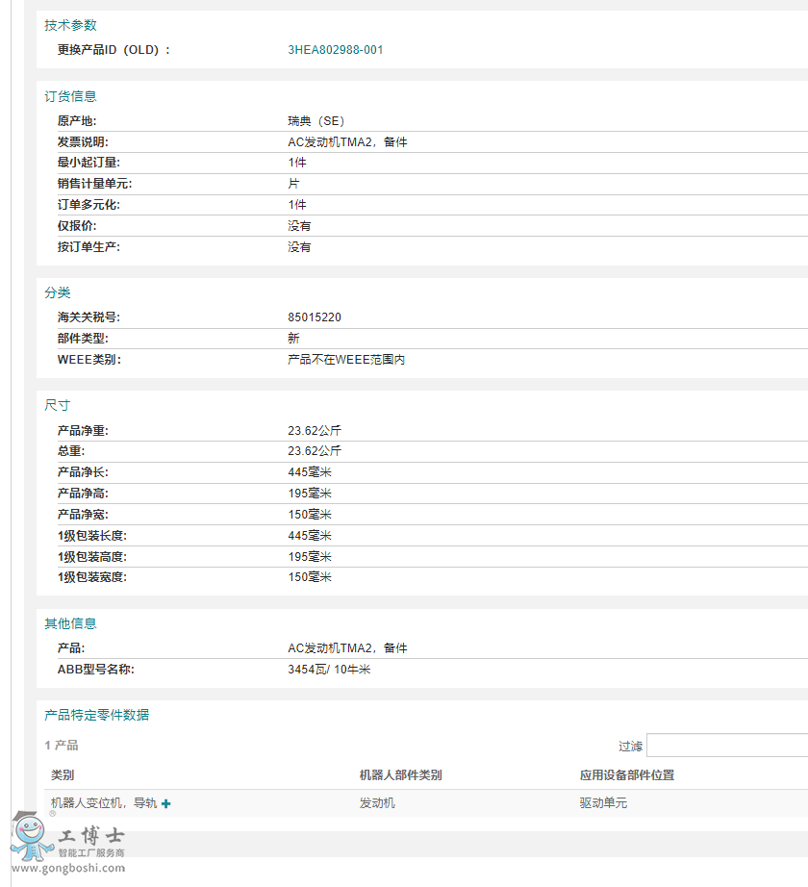Sort by the 类别 column header
The image size is (808, 887).
click(x=60, y=774)
